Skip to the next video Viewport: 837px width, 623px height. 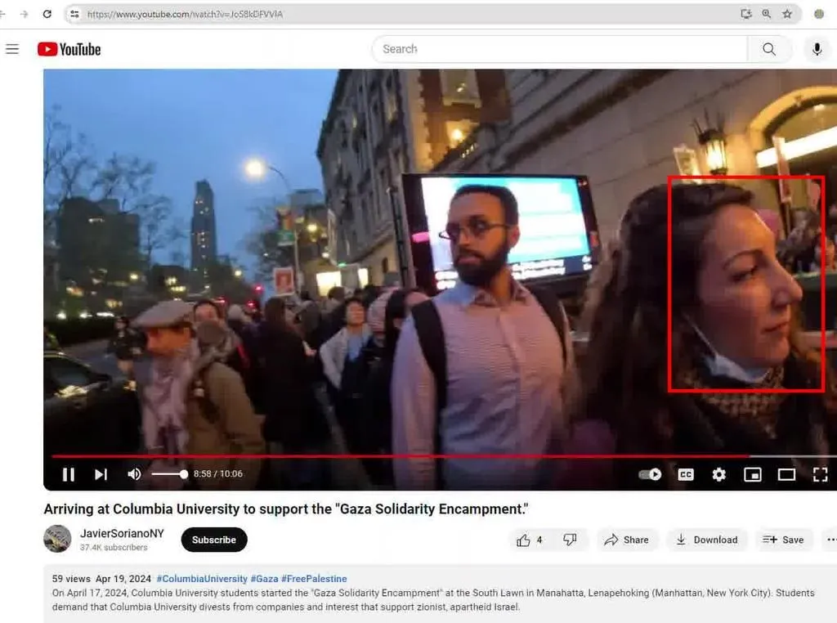101,474
